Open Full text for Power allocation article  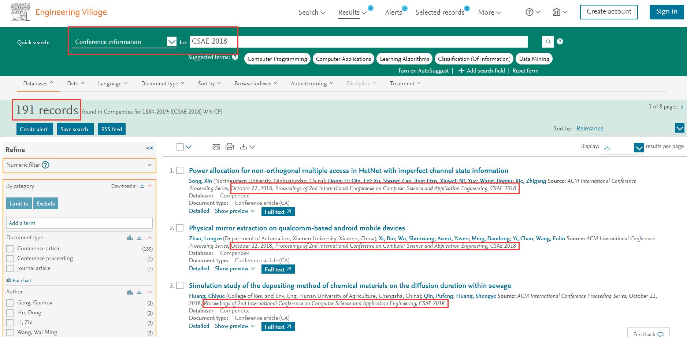tap(278, 212)
